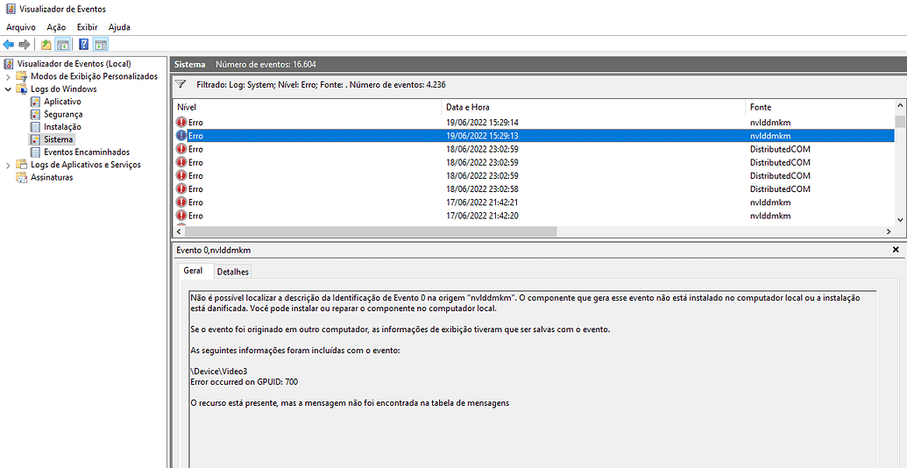This screenshot has width=907, height=468.
Task: Close the event preview pane with X
Action: 896,250
